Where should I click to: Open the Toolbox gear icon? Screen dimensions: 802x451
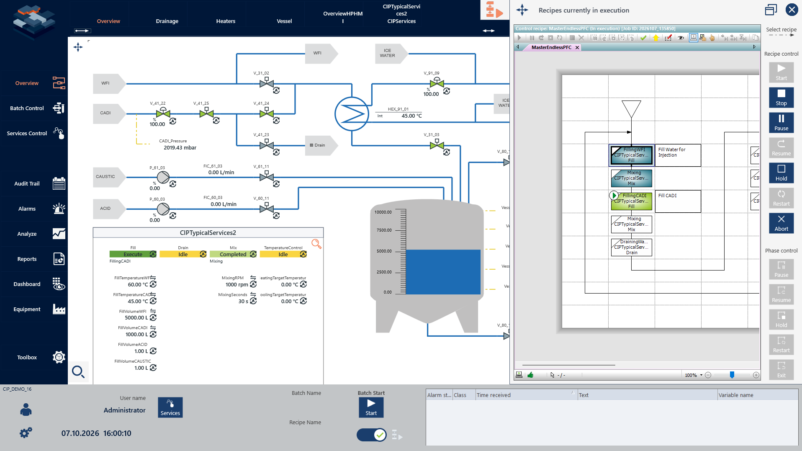[x=59, y=357]
